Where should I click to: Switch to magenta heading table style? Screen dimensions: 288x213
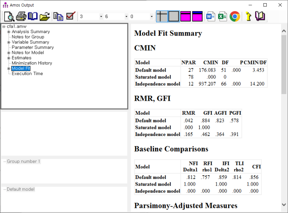coord(185,16)
